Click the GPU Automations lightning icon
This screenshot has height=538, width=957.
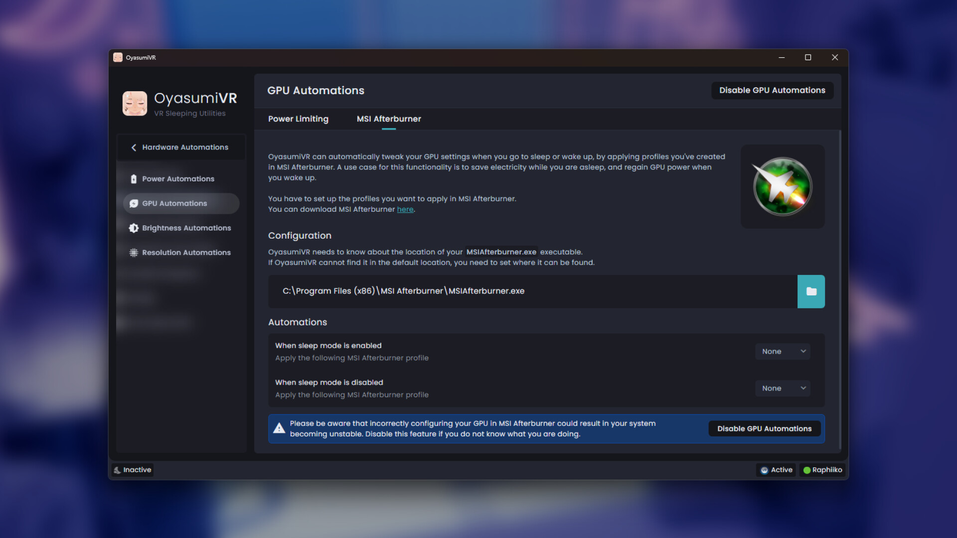pyautogui.click(x=133, y=203)
